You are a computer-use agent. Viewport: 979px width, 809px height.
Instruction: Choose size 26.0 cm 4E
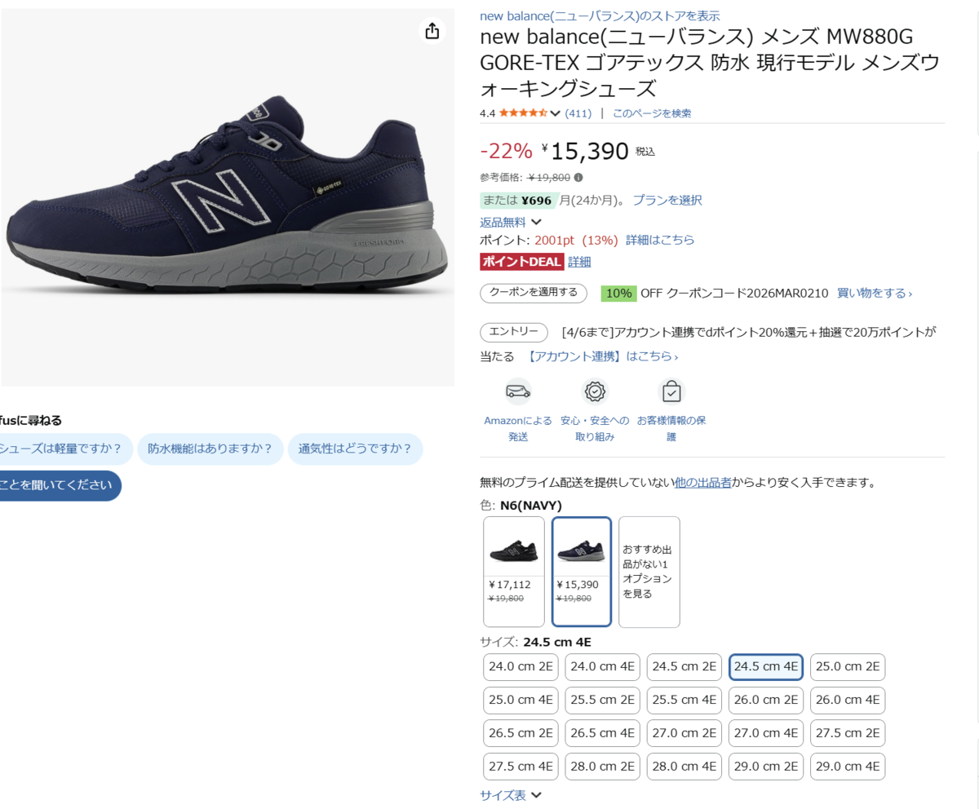[x=848, y=700]
